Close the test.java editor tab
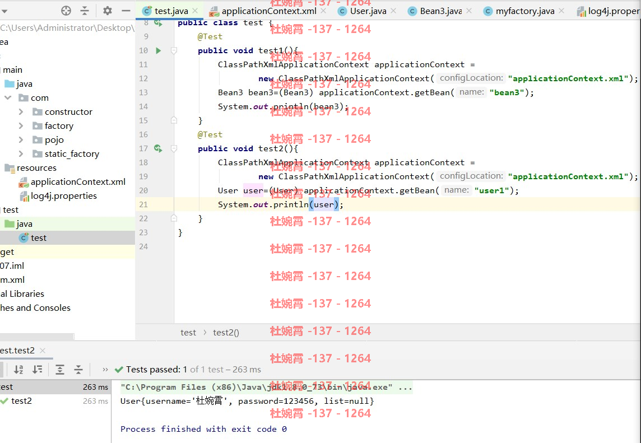Image resolution: width=641 pixels, height=443 pixels. click(x=195, y=11)
